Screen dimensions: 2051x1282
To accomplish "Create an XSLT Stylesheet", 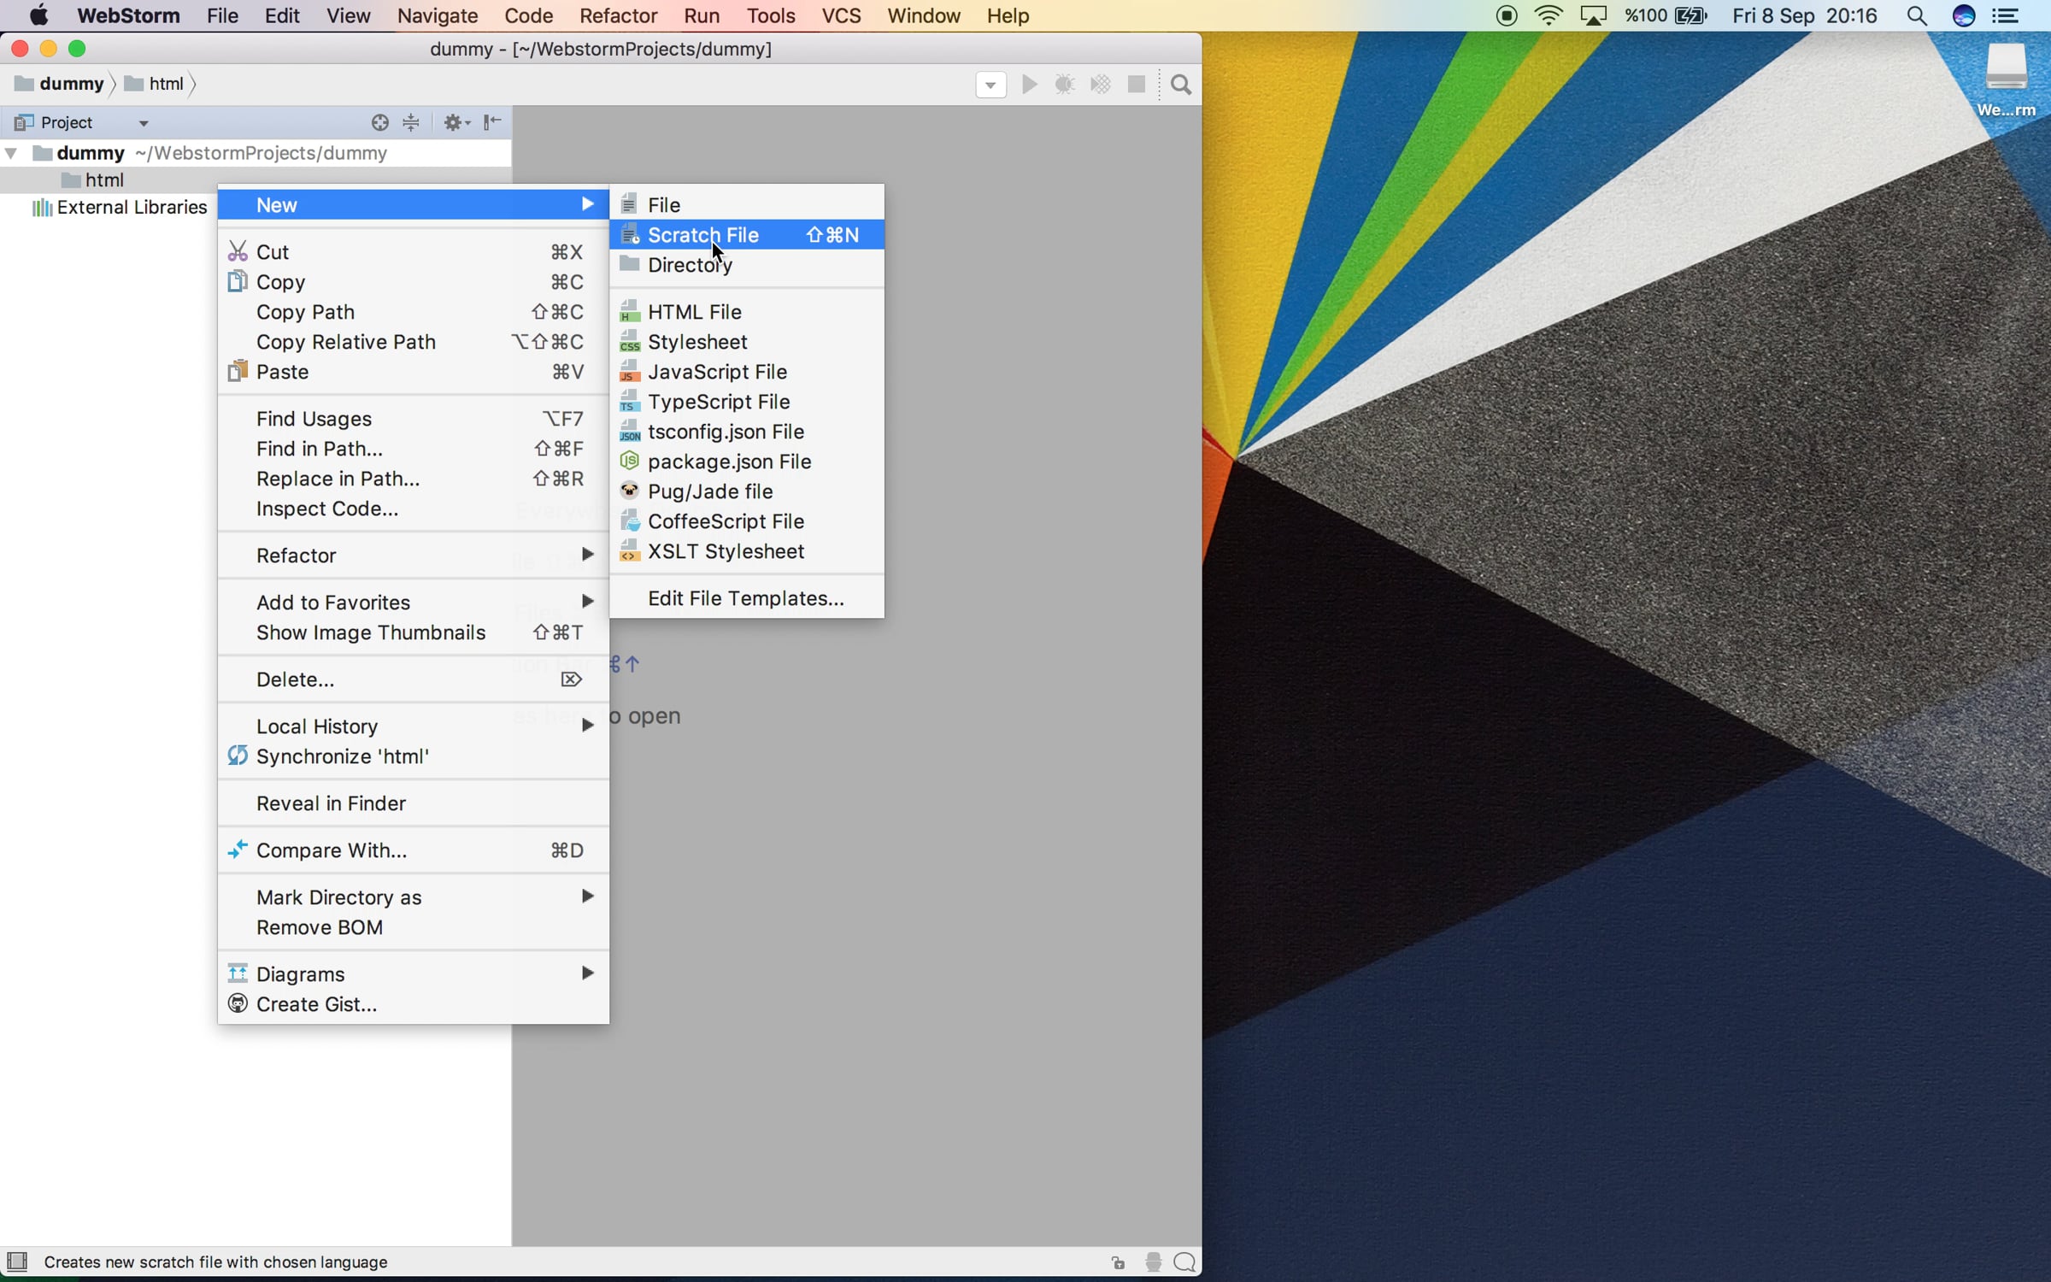I will (x=747, y=551).
